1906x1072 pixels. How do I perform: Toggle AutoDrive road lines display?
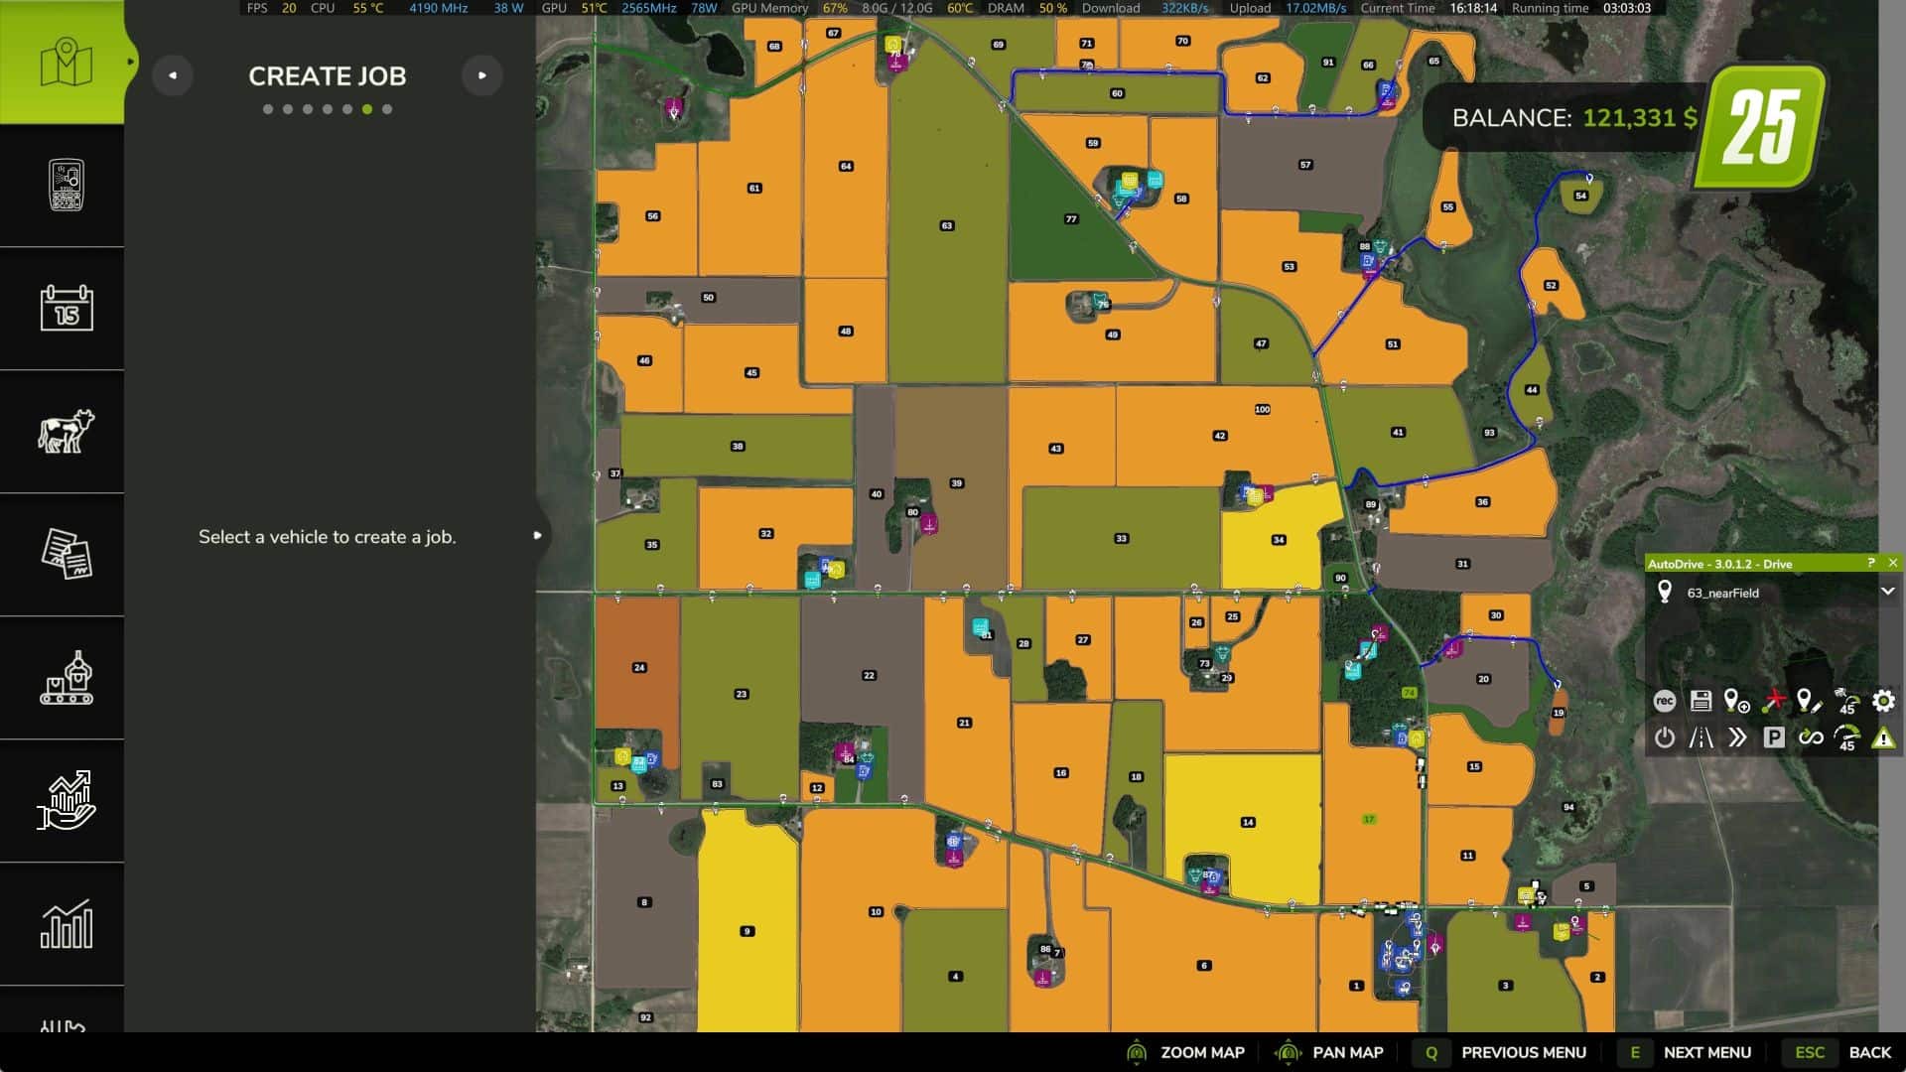pos(1701,737)
